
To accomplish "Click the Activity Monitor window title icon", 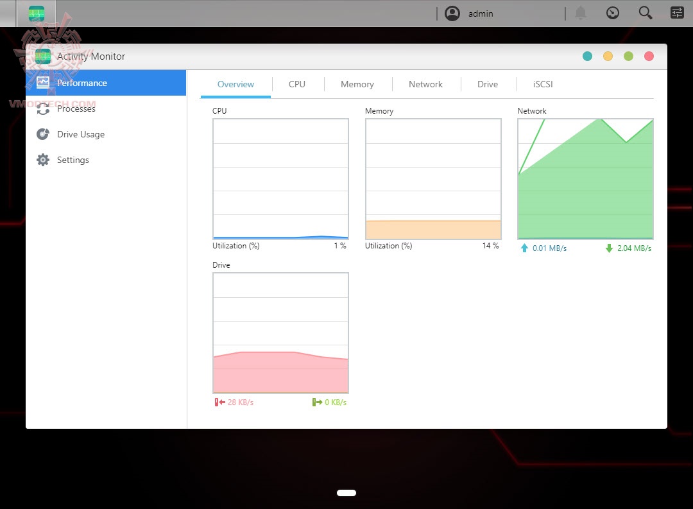I will coord(43,56).
